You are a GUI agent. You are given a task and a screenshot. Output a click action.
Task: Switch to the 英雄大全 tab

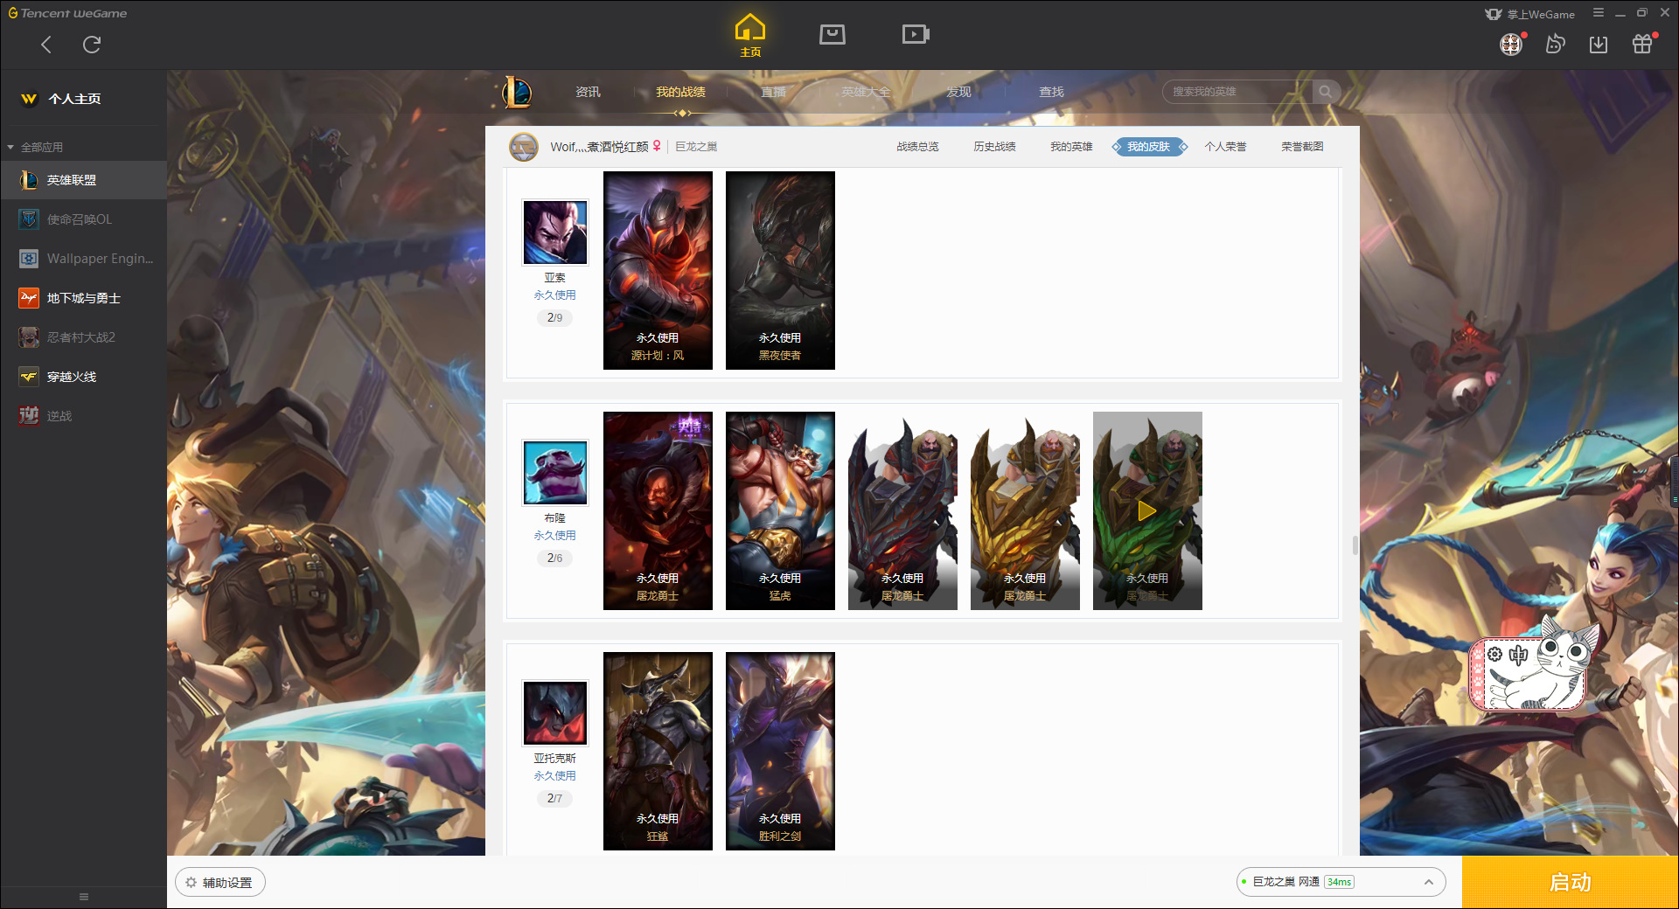(866, 92)
